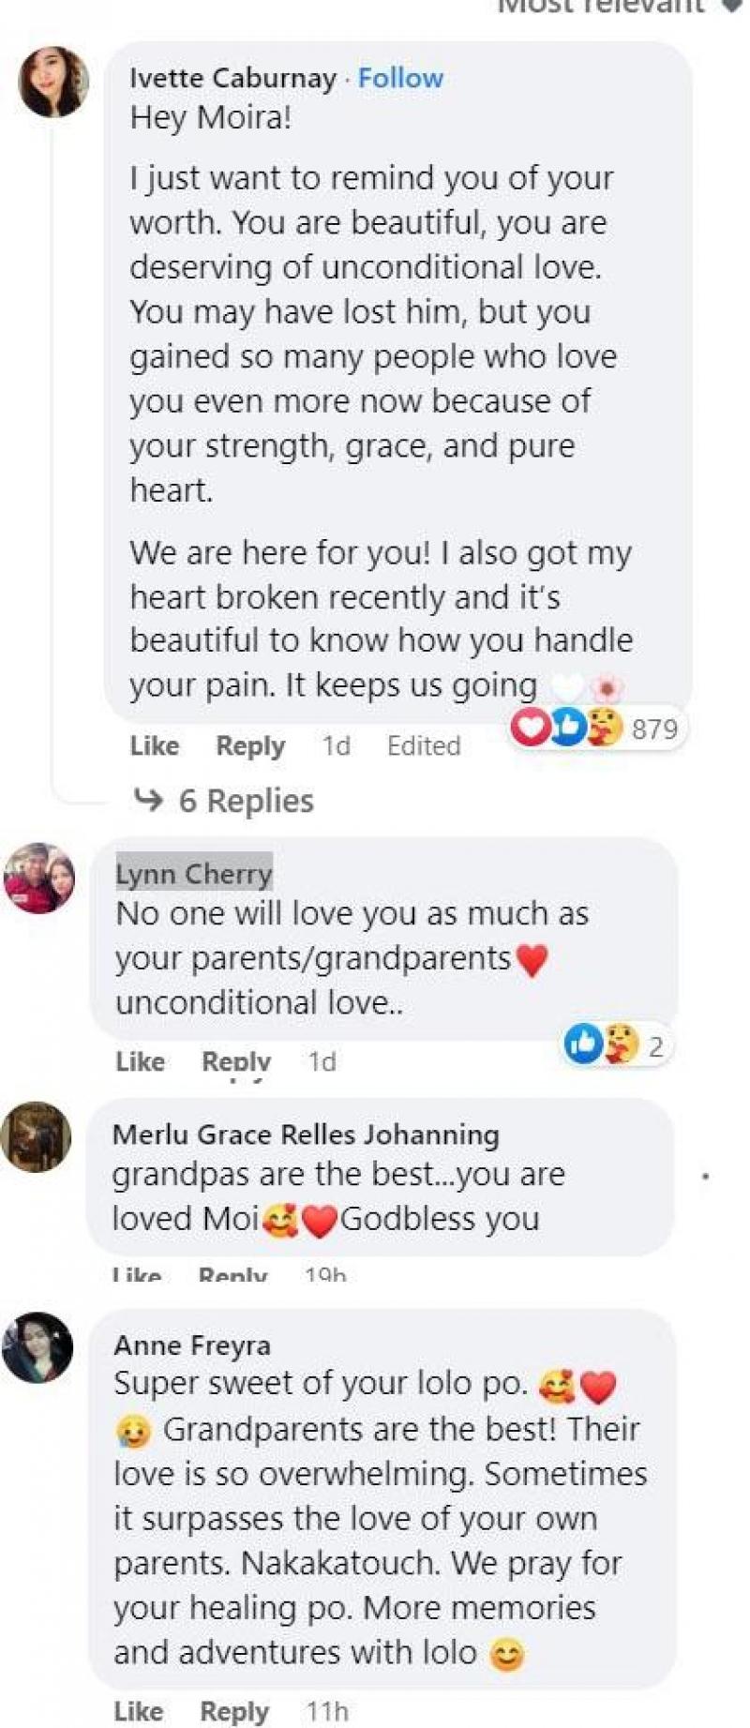
Task: Like Lynn Cherry's comment
Action: pos(141,1061)
